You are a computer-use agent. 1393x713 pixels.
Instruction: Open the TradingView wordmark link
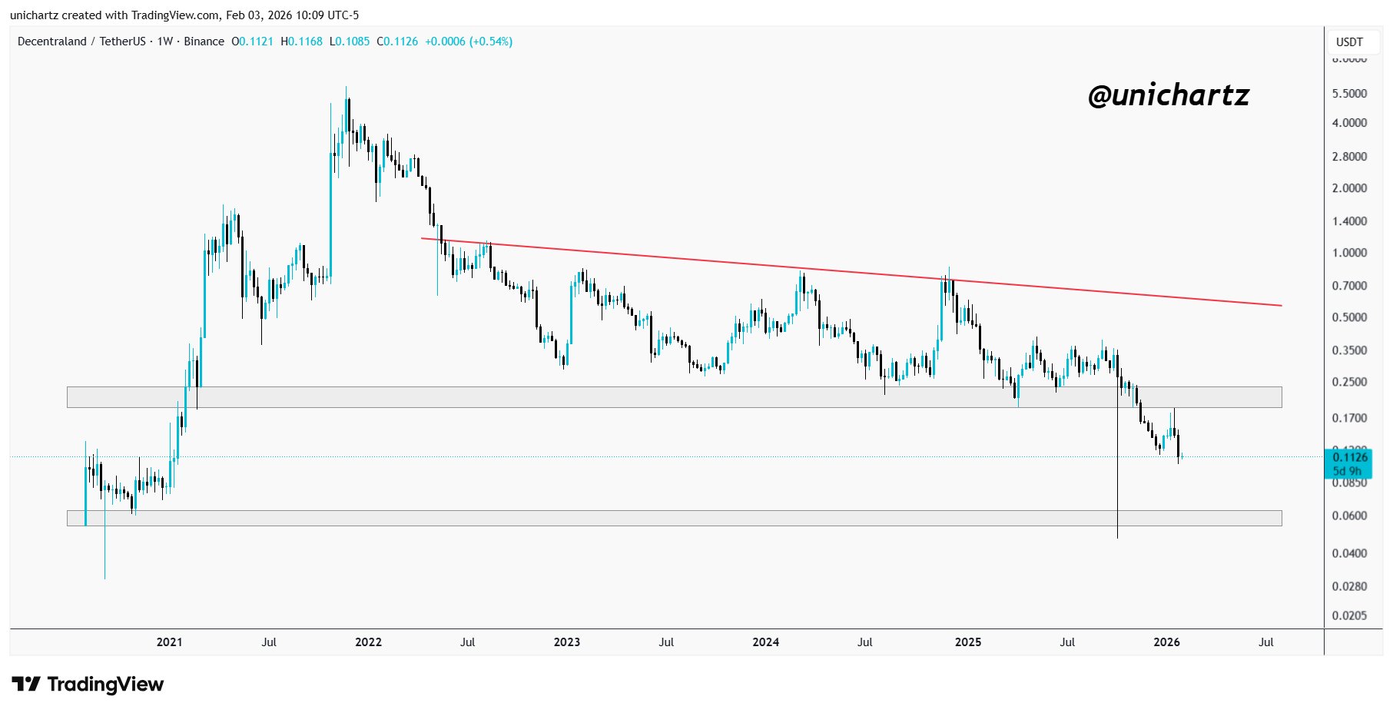click(105, 684)
